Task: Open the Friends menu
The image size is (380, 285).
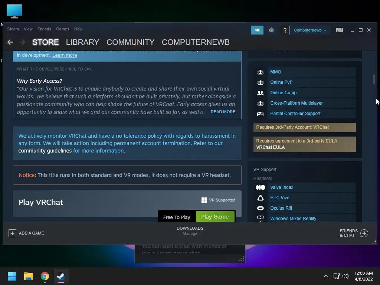Action: click(44, 29)
